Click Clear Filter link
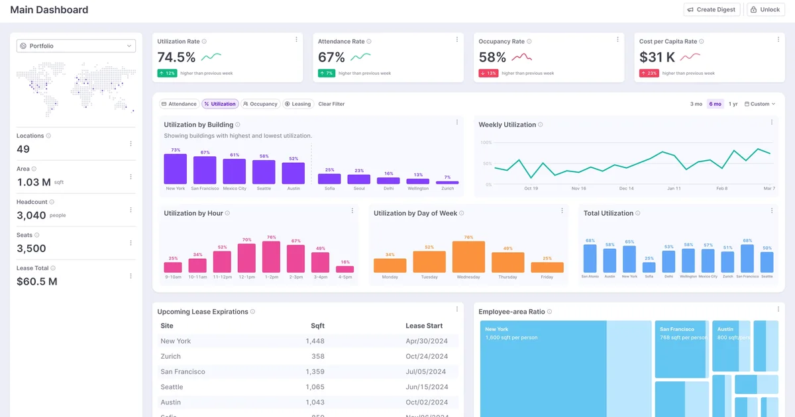This screenshot has width=795, height=417. click(x=331, y=104)
